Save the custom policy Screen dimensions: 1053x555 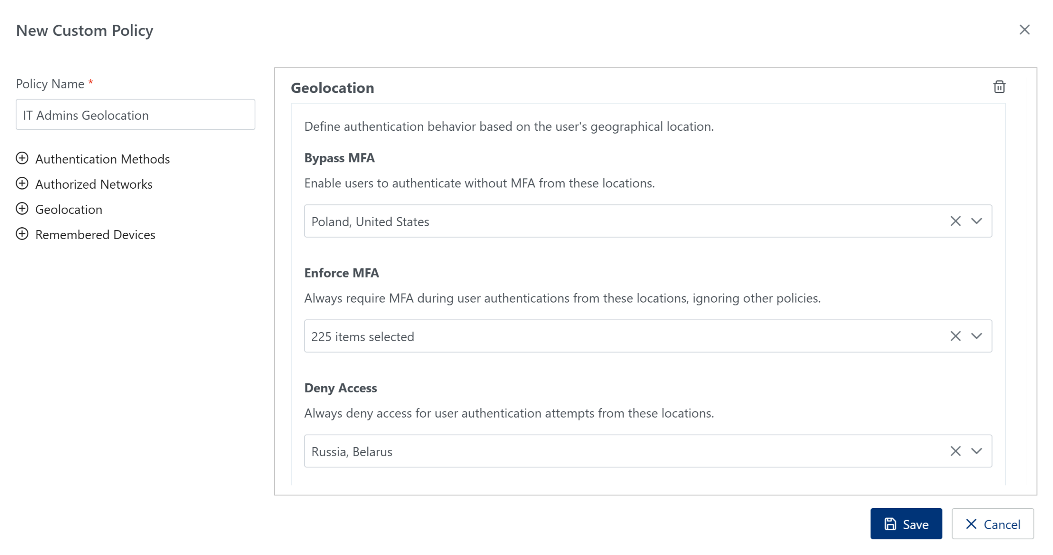pos(906,524)
